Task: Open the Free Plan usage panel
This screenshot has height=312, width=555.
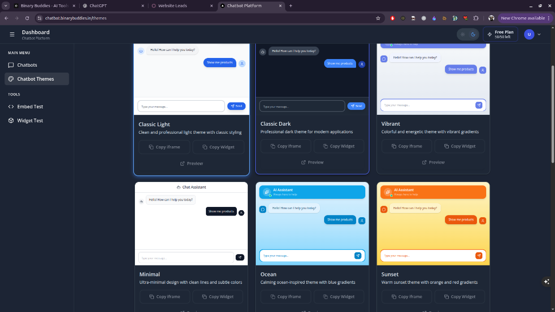Action: [500, 34]
